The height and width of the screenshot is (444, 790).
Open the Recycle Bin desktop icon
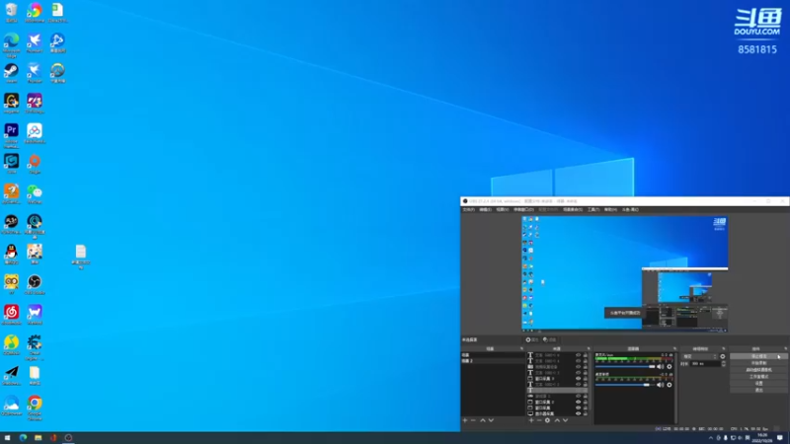(11, 13)
